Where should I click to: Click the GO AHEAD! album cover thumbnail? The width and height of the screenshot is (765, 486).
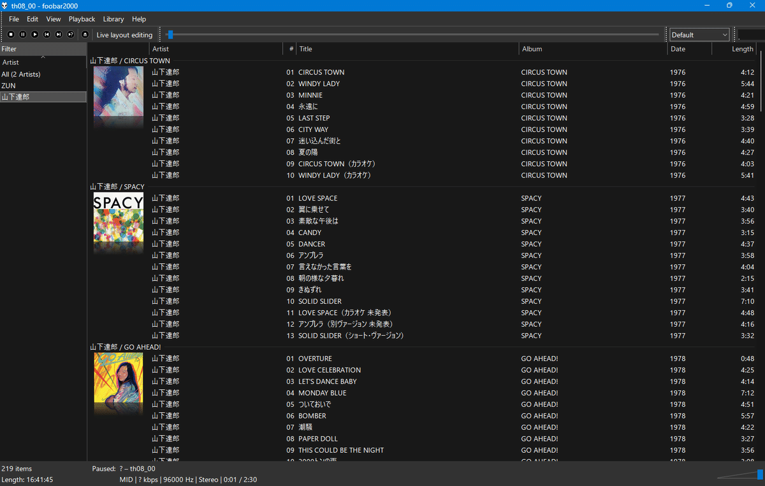[119, 378]
